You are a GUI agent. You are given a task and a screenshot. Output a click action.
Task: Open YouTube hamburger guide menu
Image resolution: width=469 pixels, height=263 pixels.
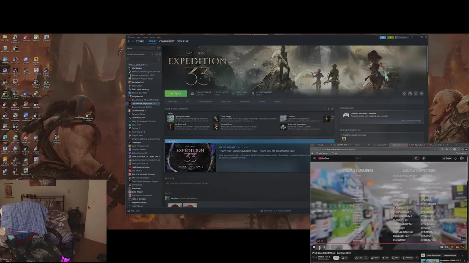[x=314, y=158]
